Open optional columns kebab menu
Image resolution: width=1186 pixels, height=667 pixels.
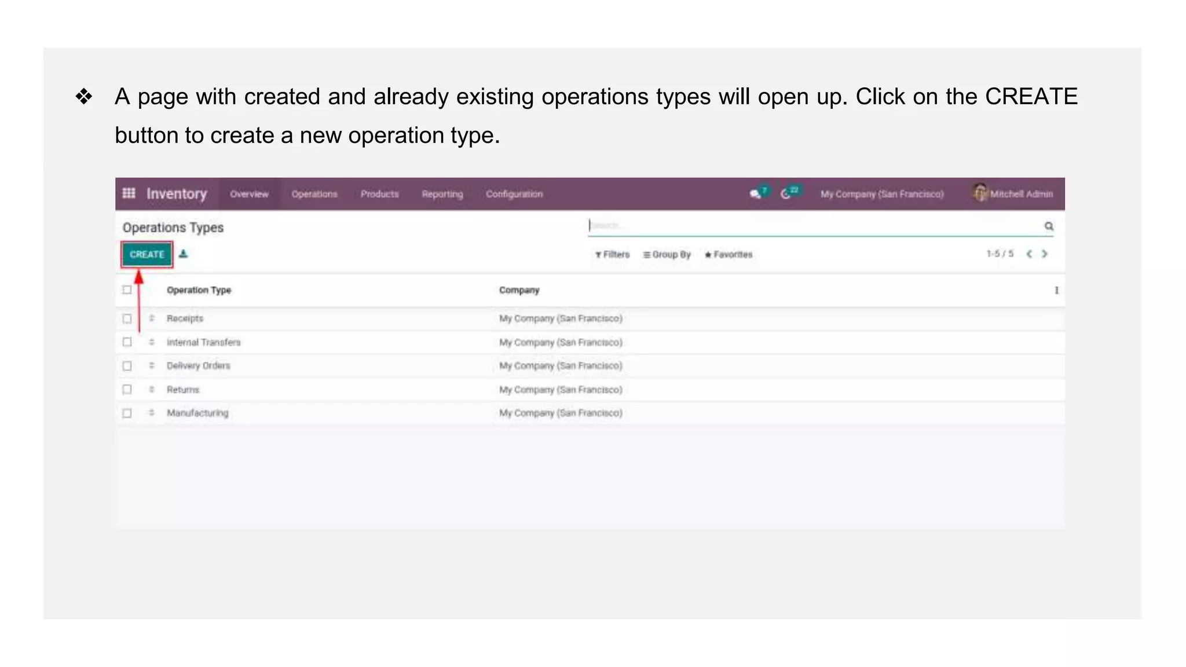point(1056,290)
